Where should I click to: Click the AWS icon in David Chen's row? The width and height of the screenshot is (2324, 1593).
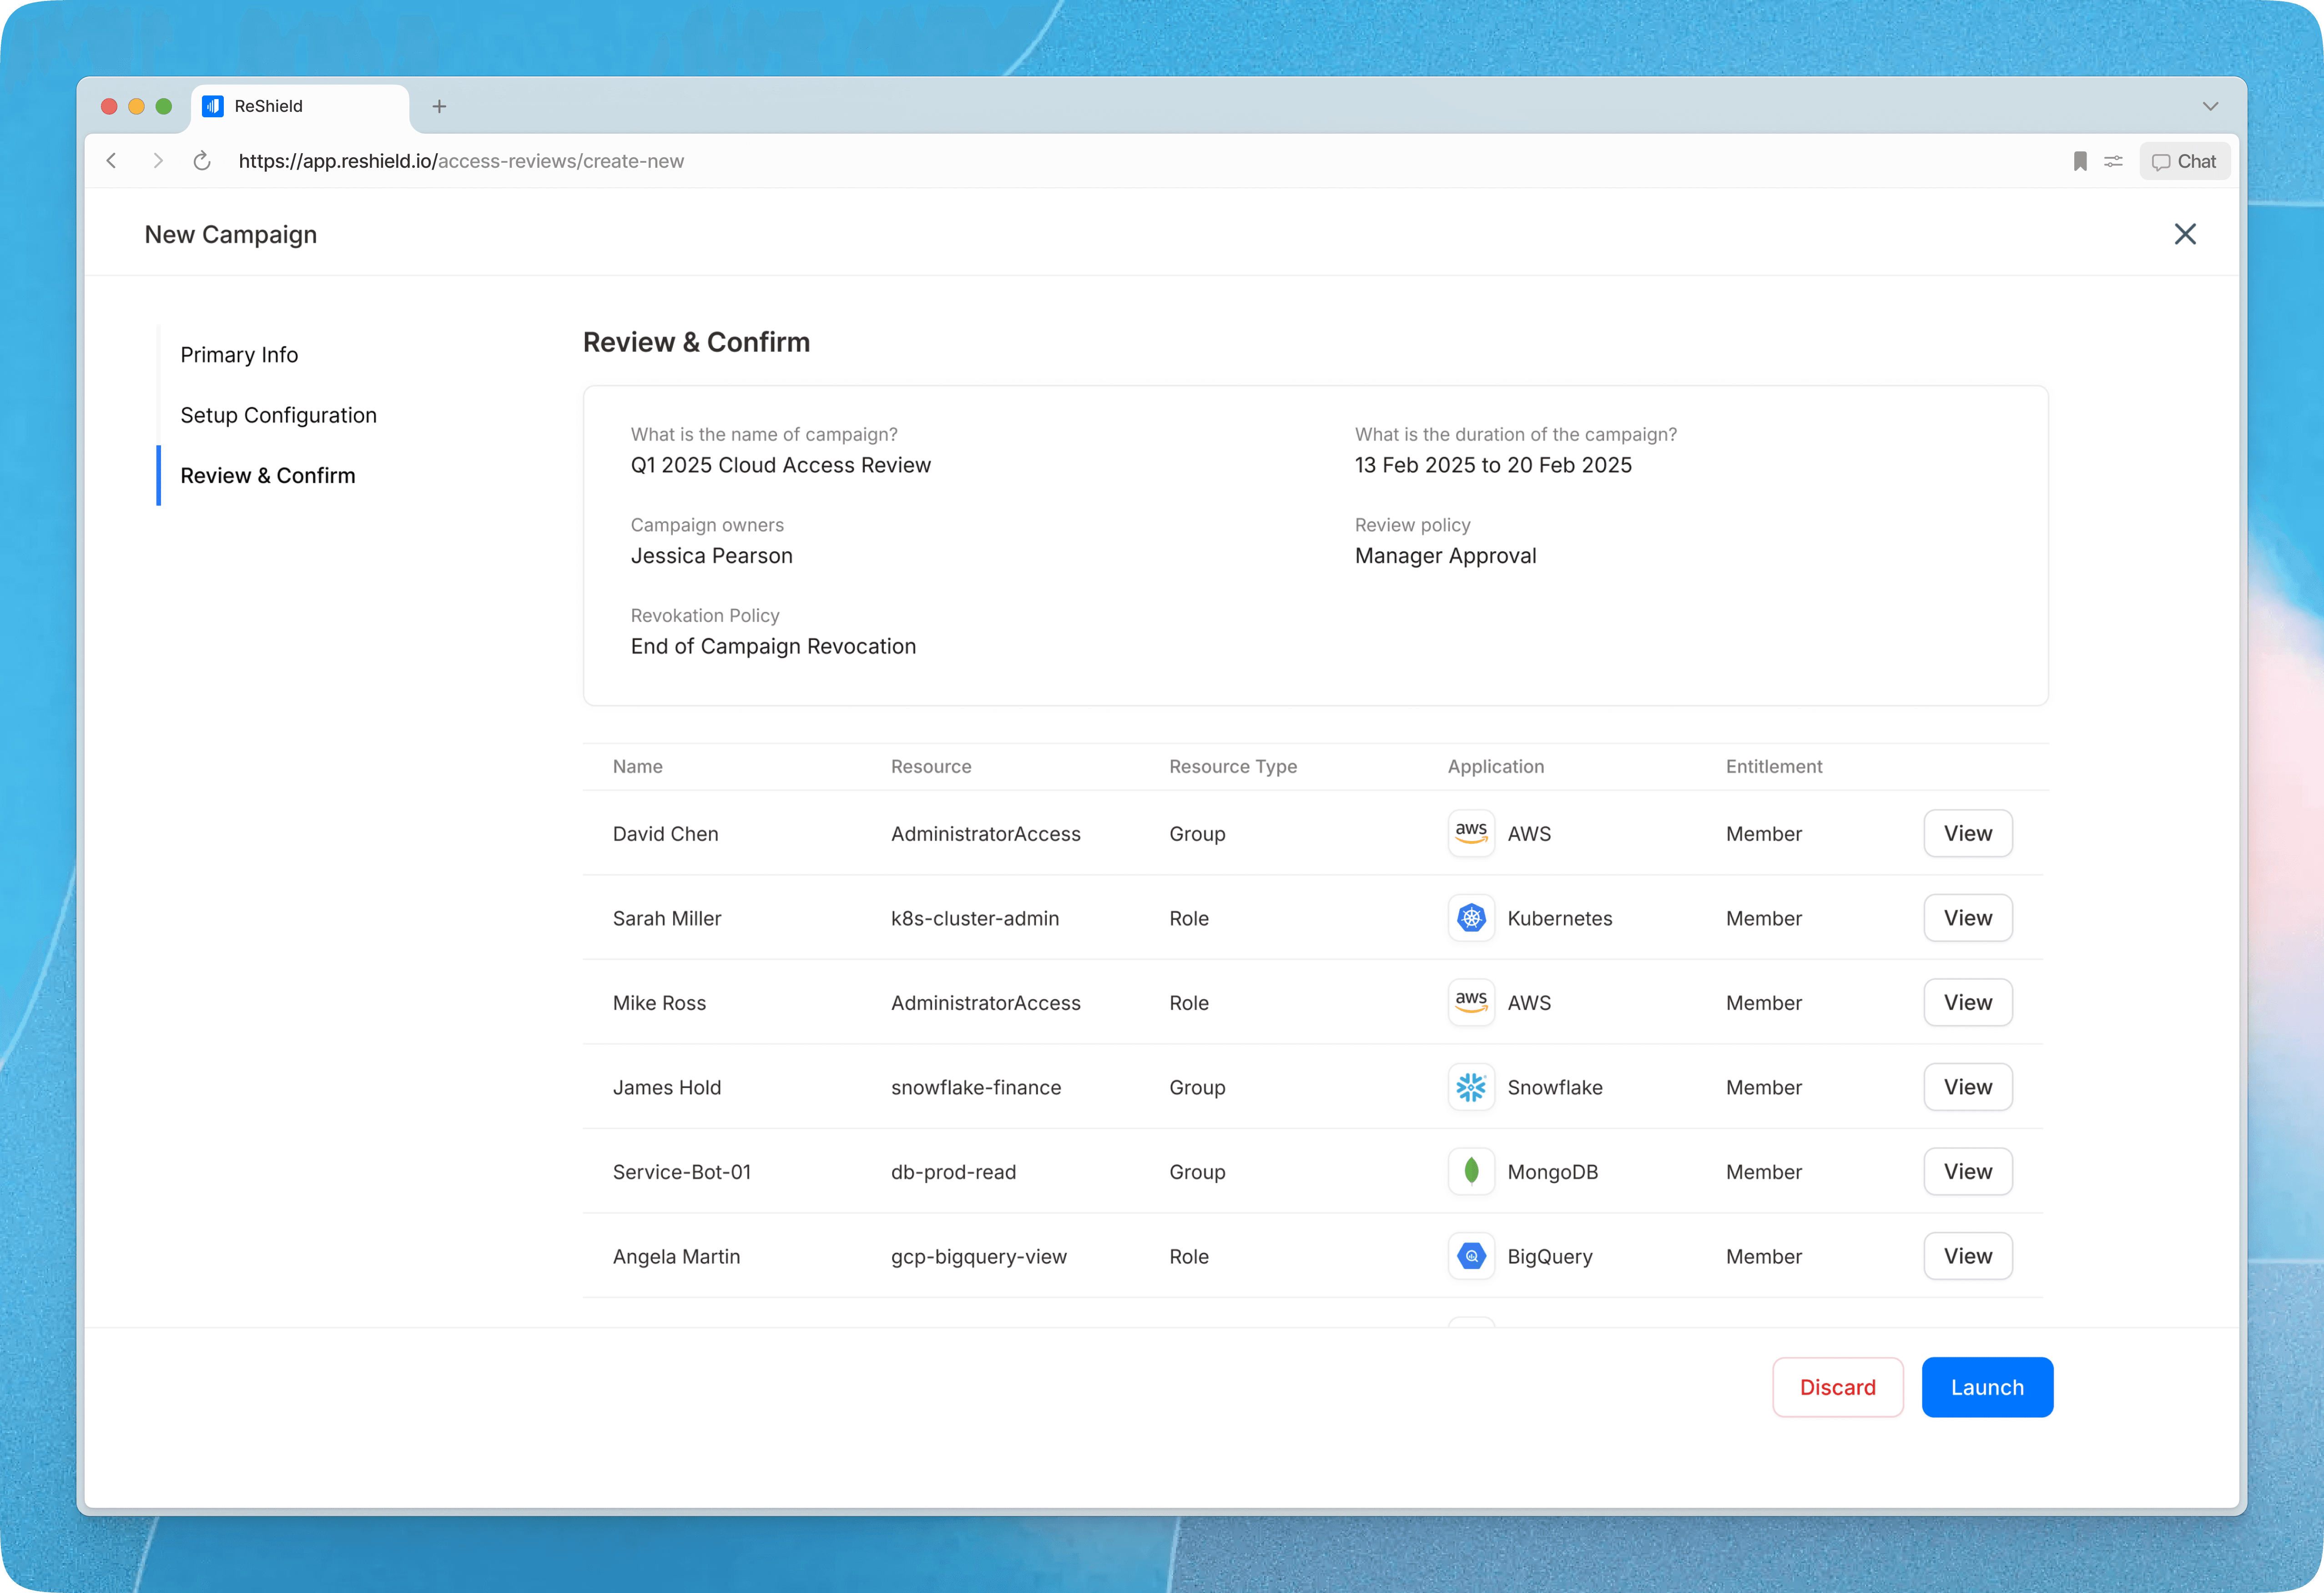click(1471, 832)
